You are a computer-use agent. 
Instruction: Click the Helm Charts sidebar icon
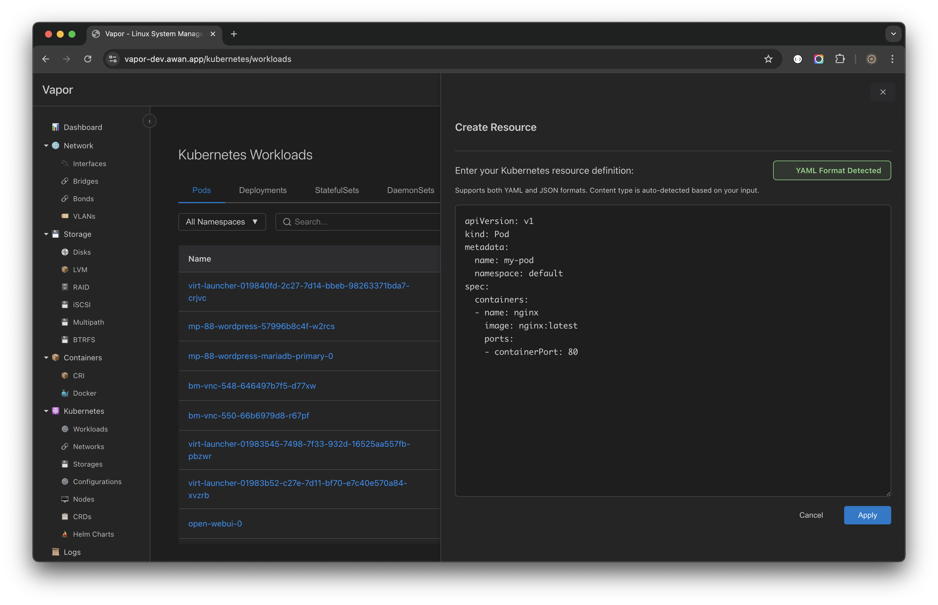[65, 534]
